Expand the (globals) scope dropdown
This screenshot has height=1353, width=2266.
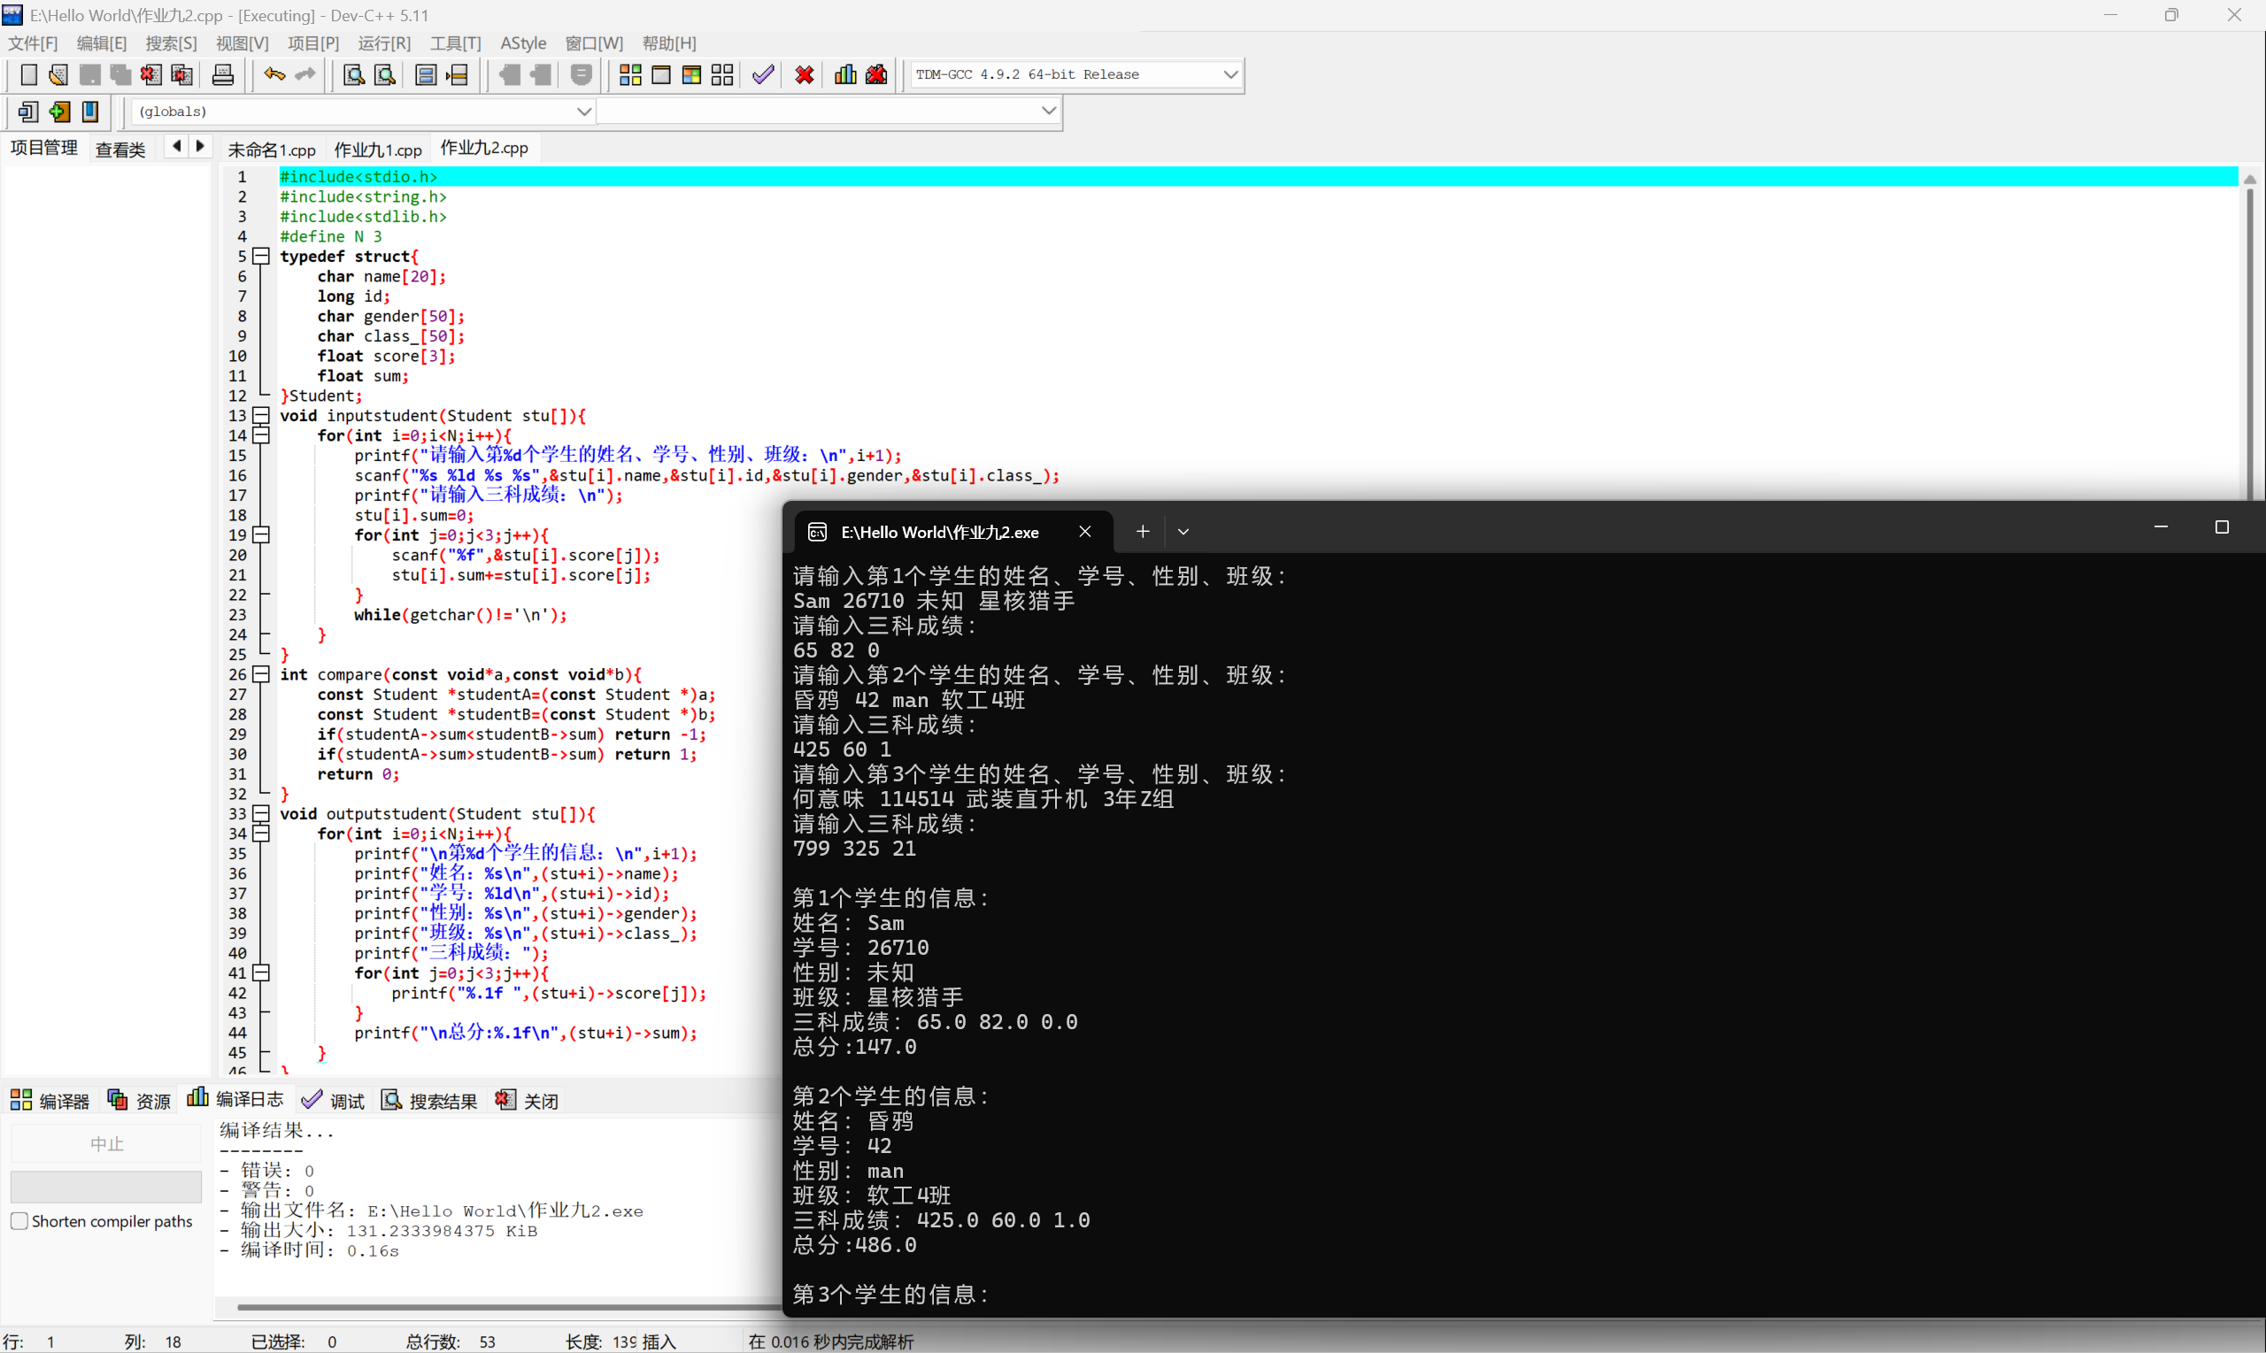(583, 111)
